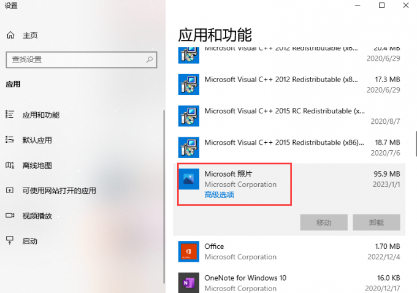
Task: Click the Visual C++ 2015 Redistributable (x86) icon
Action: click(x=188, y=148)
